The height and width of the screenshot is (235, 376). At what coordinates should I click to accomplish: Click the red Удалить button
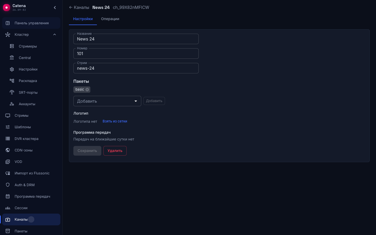115,151
